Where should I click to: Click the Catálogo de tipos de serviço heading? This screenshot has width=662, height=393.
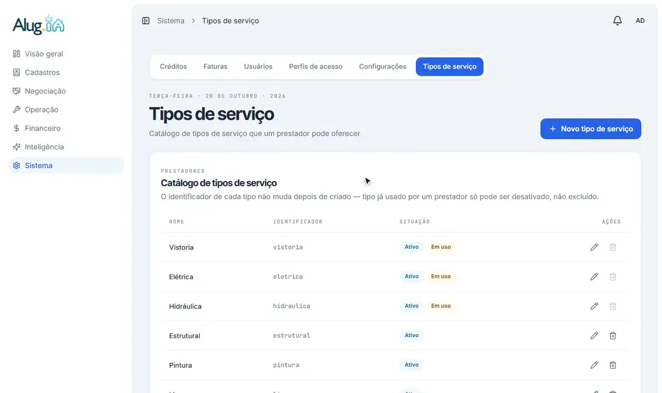218,183
